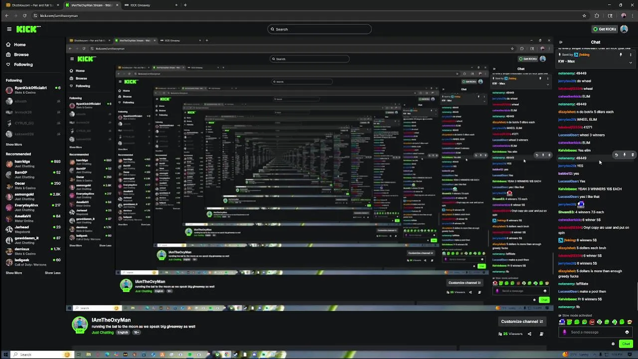Viewport: 638px width, 359px height.
Task: Open the emoji picker in the message box
Action: (627, 332)
